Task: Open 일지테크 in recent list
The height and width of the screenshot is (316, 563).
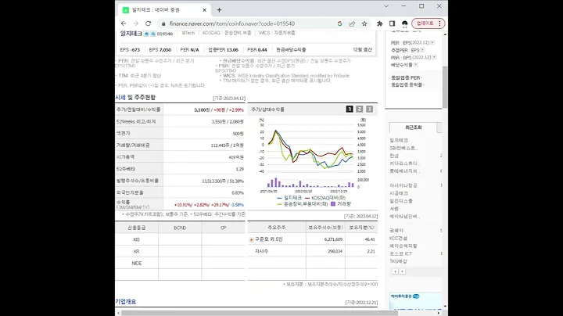Action: coord(399,141)
